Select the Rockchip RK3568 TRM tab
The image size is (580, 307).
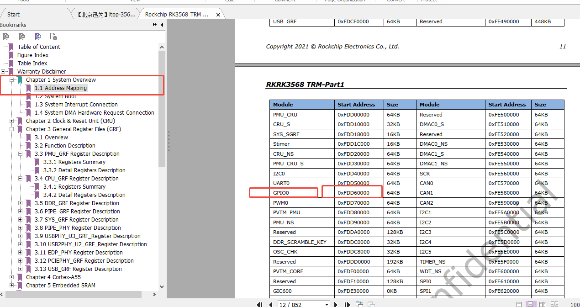pos(176,14)
